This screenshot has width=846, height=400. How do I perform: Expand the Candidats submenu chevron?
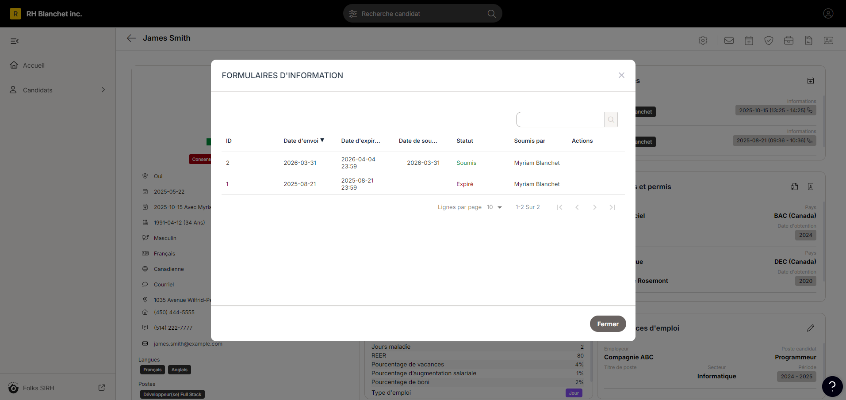tap(103, 90)
